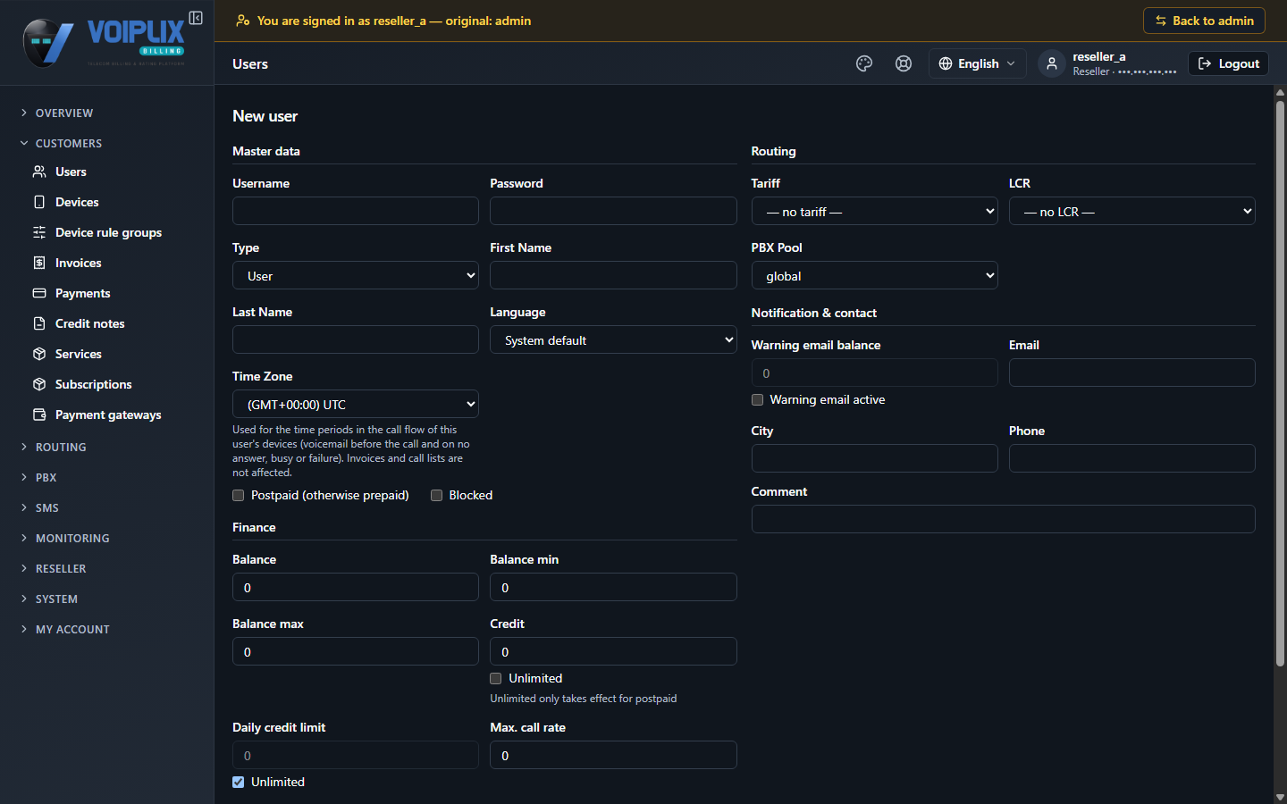Click the Balance min input field

click(613, 587)
